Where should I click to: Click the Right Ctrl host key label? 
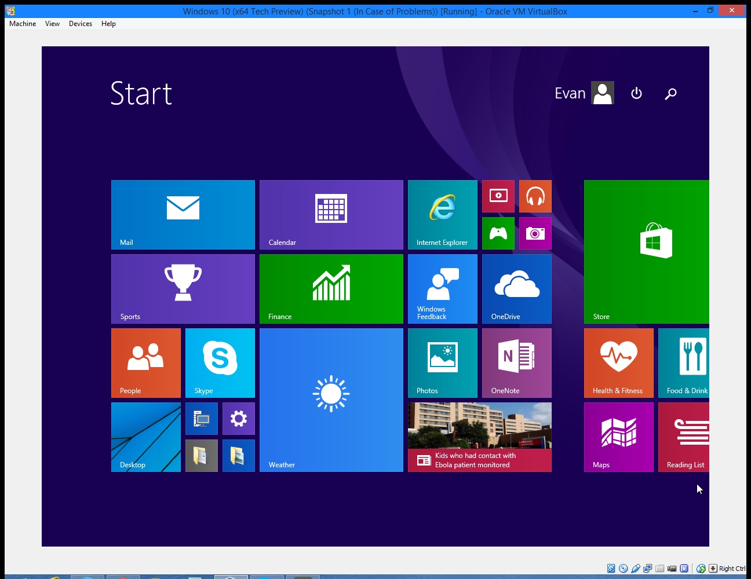[732, 569]
